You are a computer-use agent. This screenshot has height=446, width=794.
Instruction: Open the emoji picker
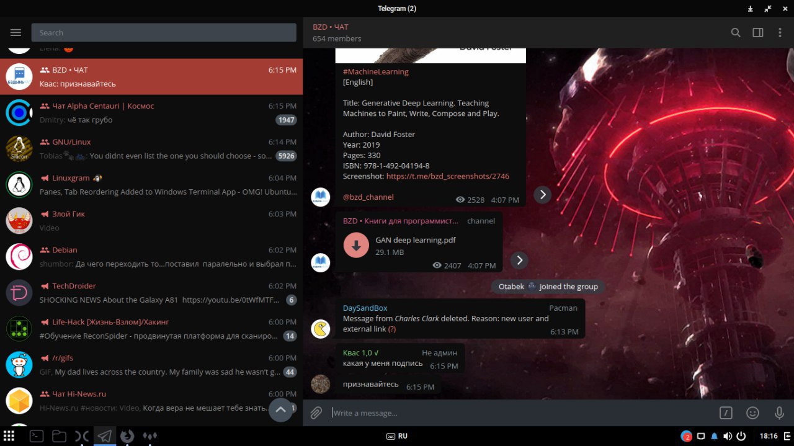(752, 413)
